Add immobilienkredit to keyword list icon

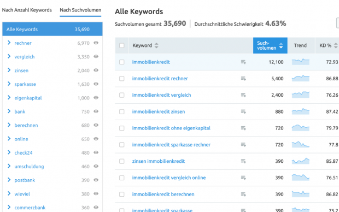coord(243,62)
